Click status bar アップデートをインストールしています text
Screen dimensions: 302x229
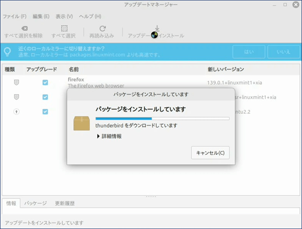click(44, 223)
